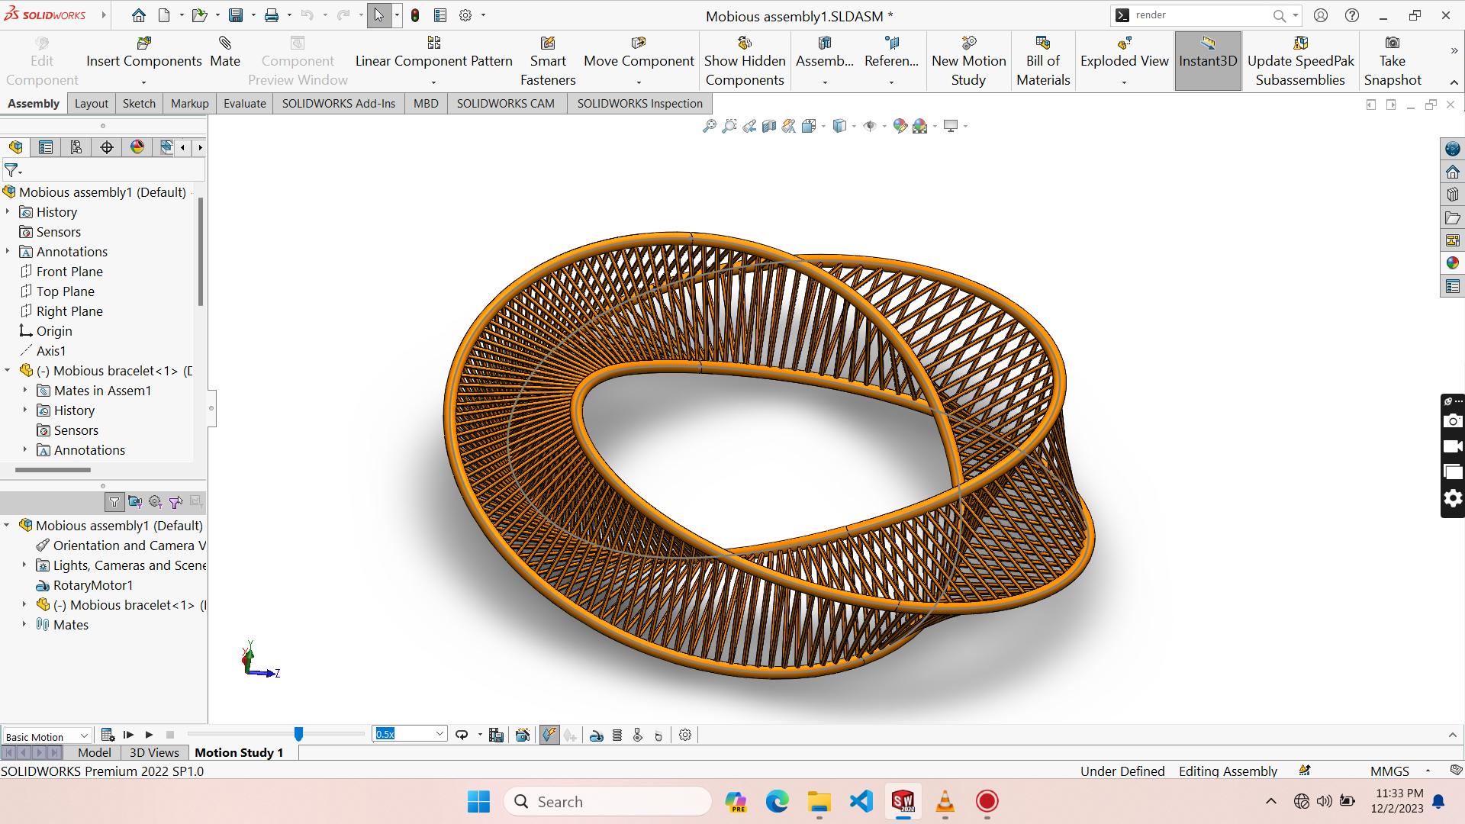Click Bill of Materials icon
The image size is (1465, 824).
click(x=1042, y=43)
